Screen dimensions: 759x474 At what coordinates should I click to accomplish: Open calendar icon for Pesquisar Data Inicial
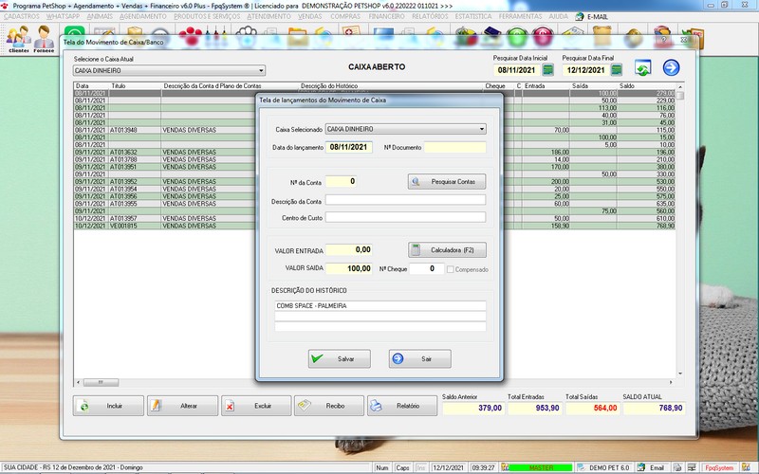pyautogui.click(x=548, y=70)
